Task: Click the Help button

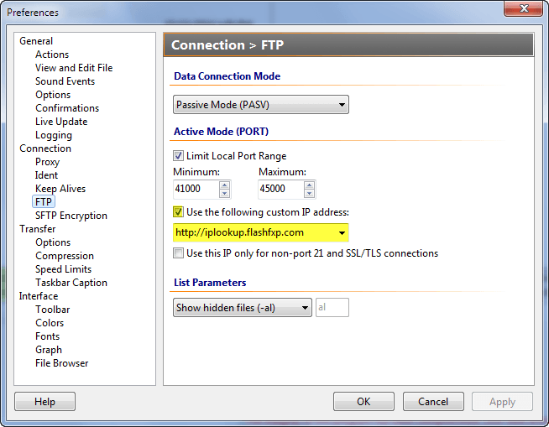Action: (x=44, y=402)
